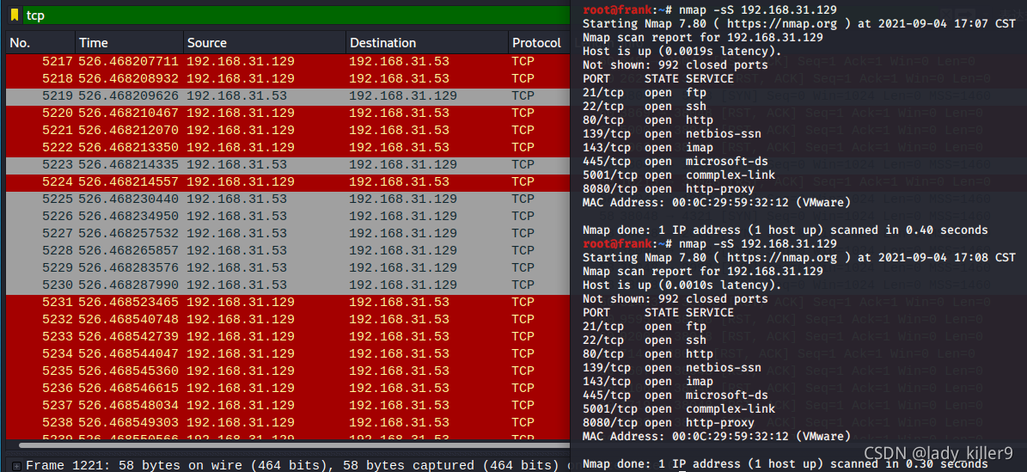The height and width of the screenshot is (472, 1027).
Task: Click the terminal line with 17:07 CST timestamp
Action: (799, 23)
